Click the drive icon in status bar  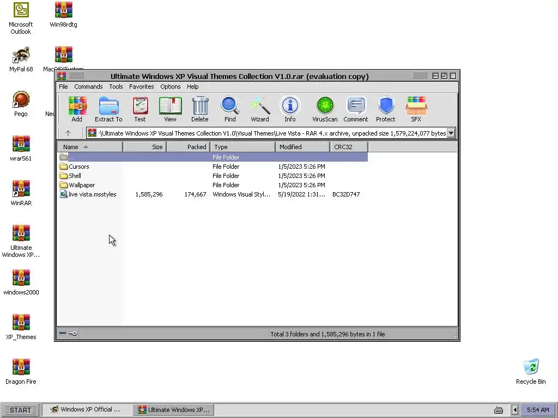tap(63, 333)
